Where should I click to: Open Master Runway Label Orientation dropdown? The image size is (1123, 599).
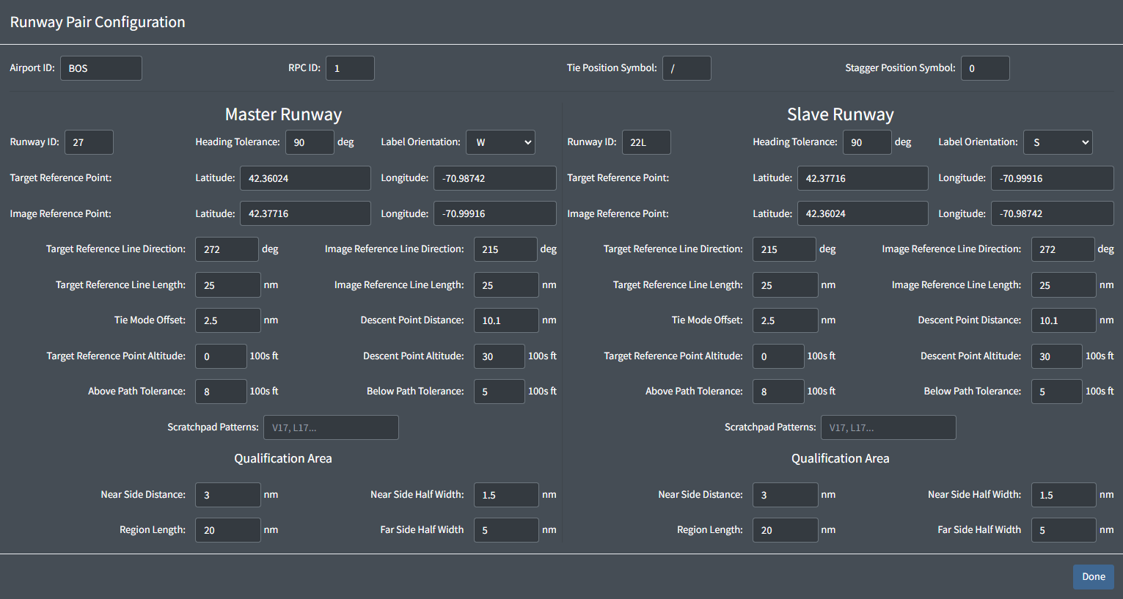point(500,142)
